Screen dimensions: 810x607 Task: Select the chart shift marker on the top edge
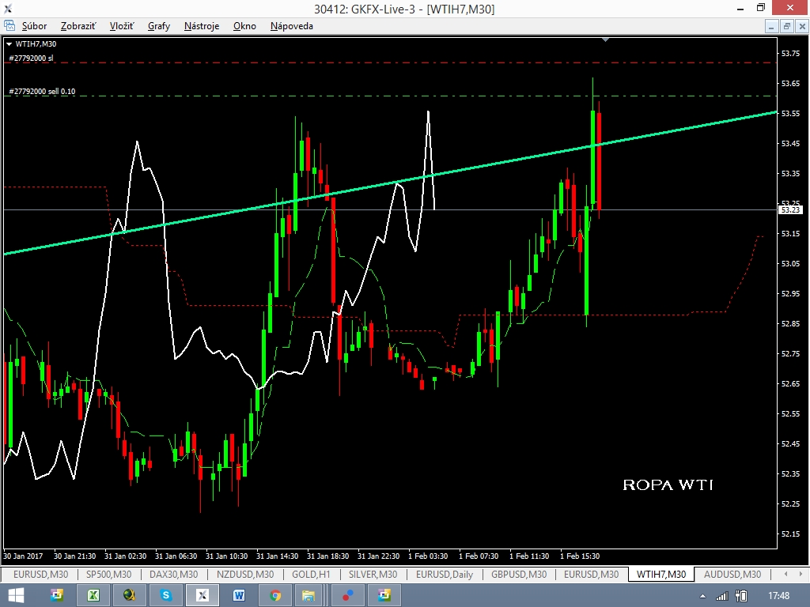tap(605, 40)
